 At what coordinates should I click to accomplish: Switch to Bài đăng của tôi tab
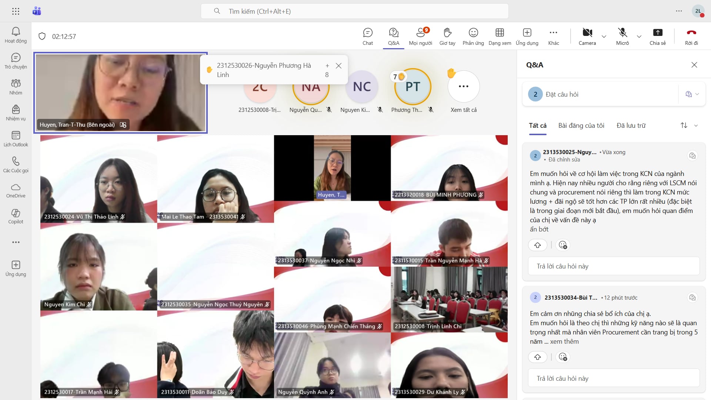581,126
